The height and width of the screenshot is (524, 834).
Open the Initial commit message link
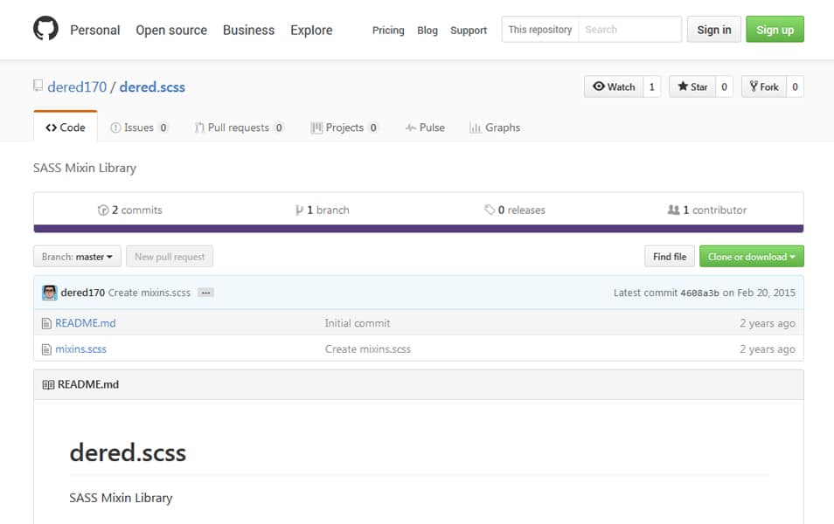(x=358, y=323)
